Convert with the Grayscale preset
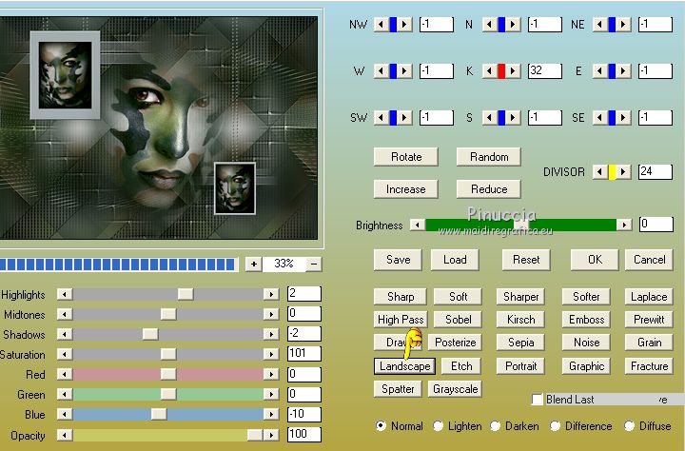 455,389
